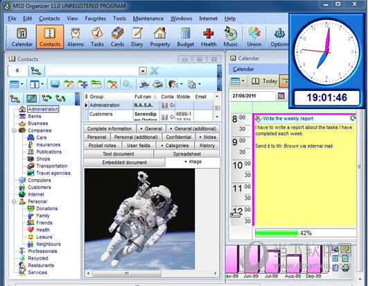Screen dimensions: 368x286
Task: Switch to the Pocket notes tab
Action: pyautogui.click(x=102, y=146)
